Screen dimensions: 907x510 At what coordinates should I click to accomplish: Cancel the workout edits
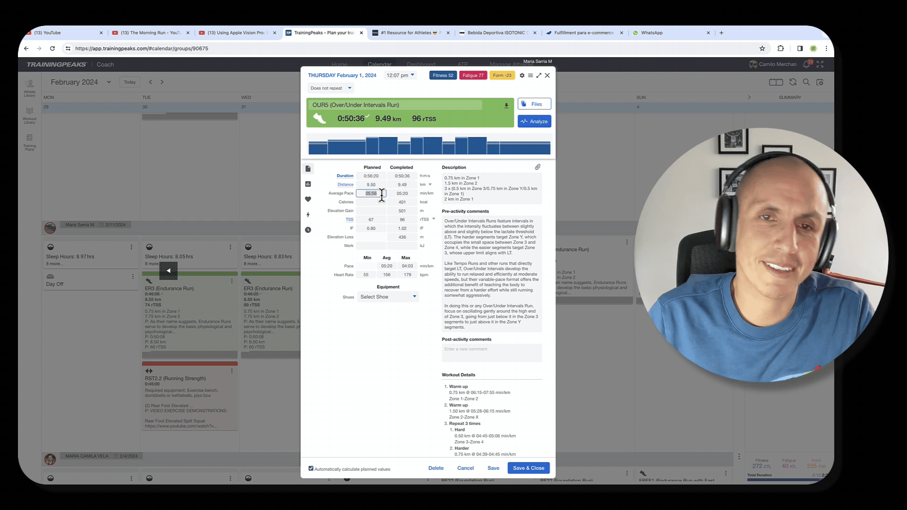465,468
